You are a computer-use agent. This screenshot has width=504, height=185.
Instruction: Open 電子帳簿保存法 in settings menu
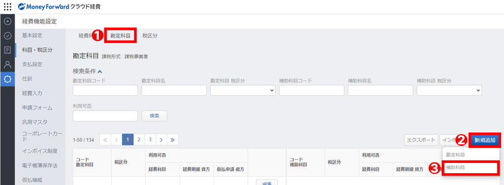[40, 165]
